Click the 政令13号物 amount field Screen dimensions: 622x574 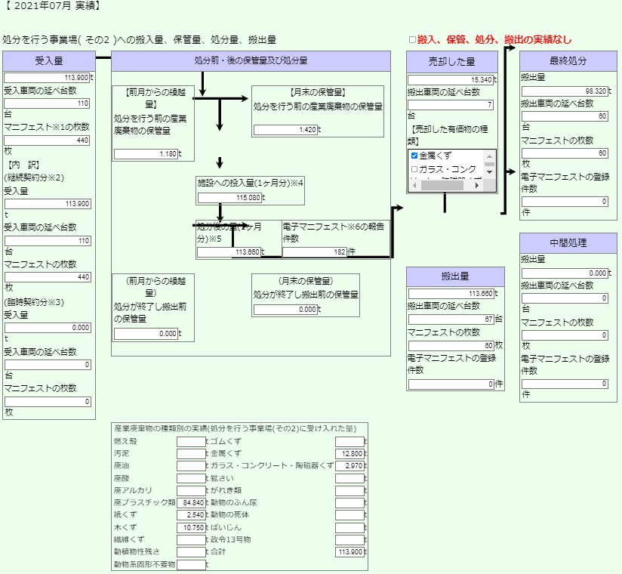[x=349, y=539]
